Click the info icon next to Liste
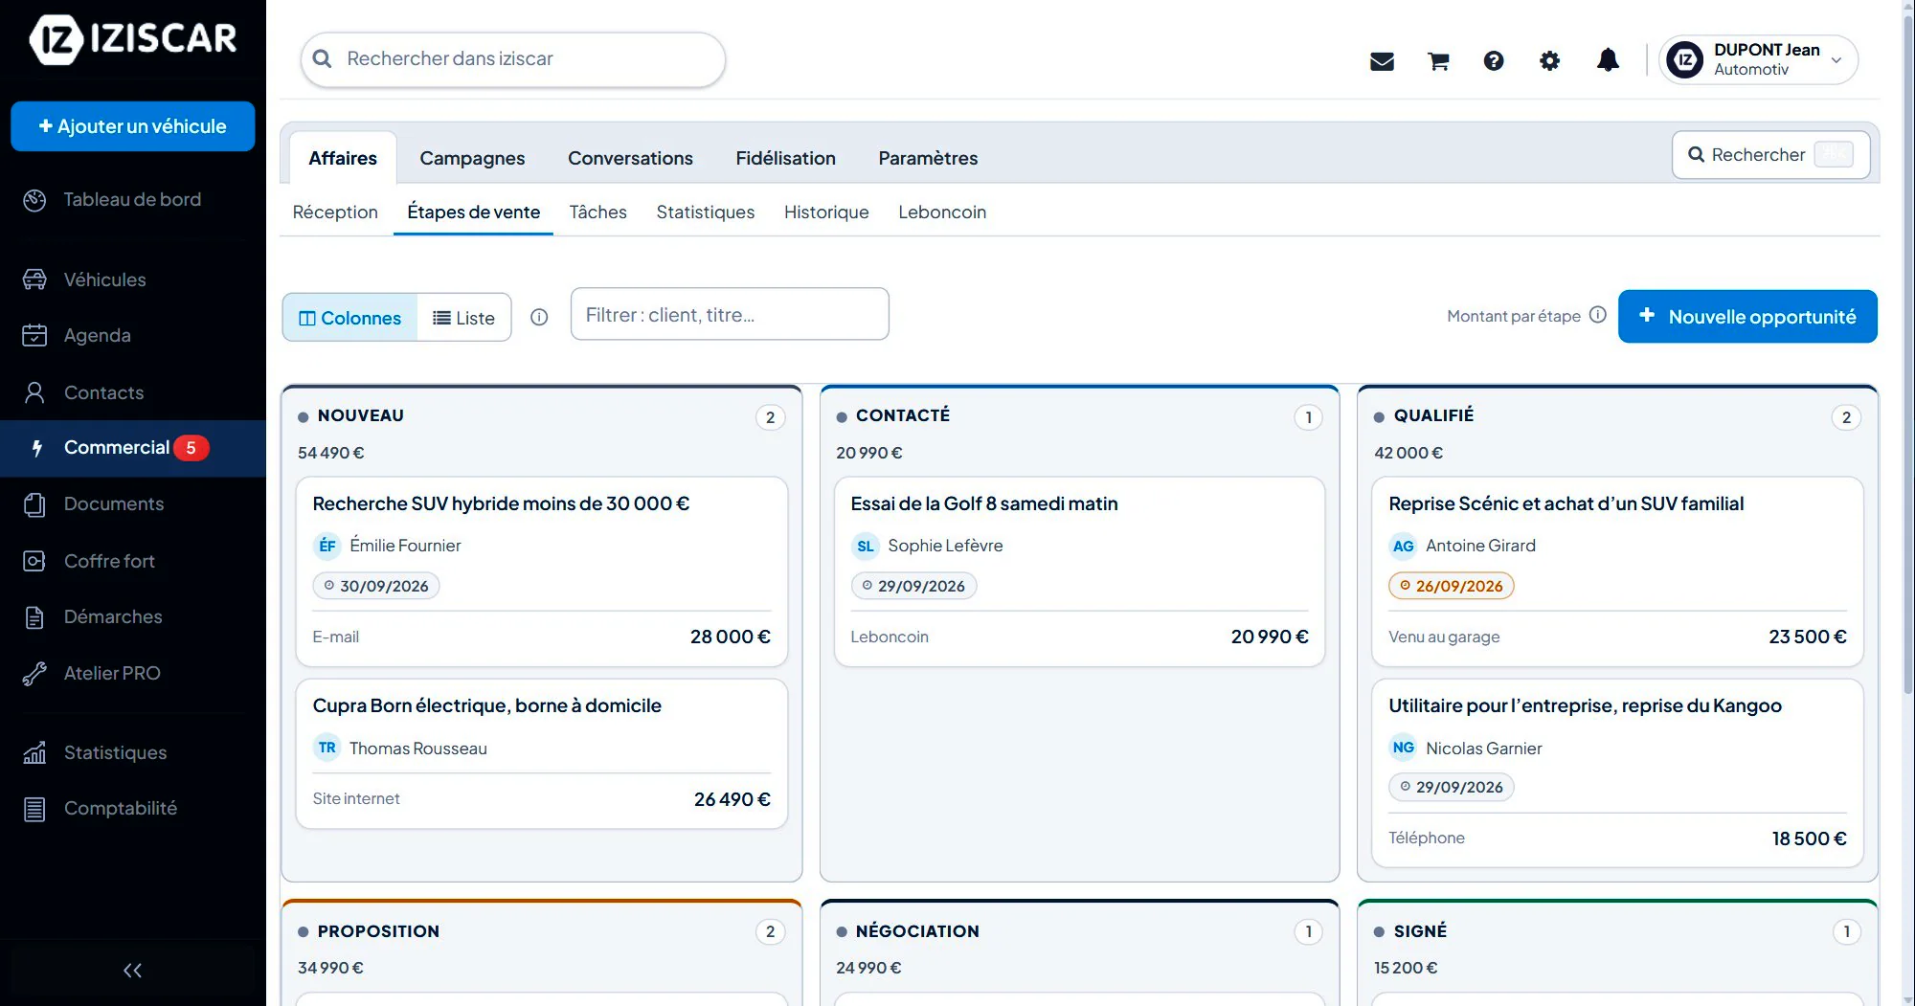The image size is (1915, 1006). [539, 317]
